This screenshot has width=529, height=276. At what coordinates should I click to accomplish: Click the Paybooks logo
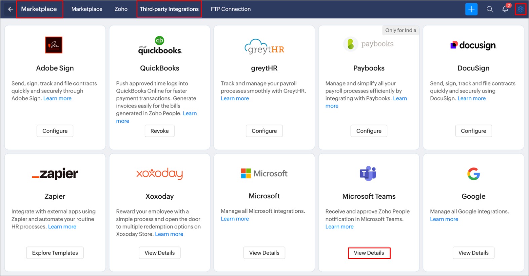(369, 44)
